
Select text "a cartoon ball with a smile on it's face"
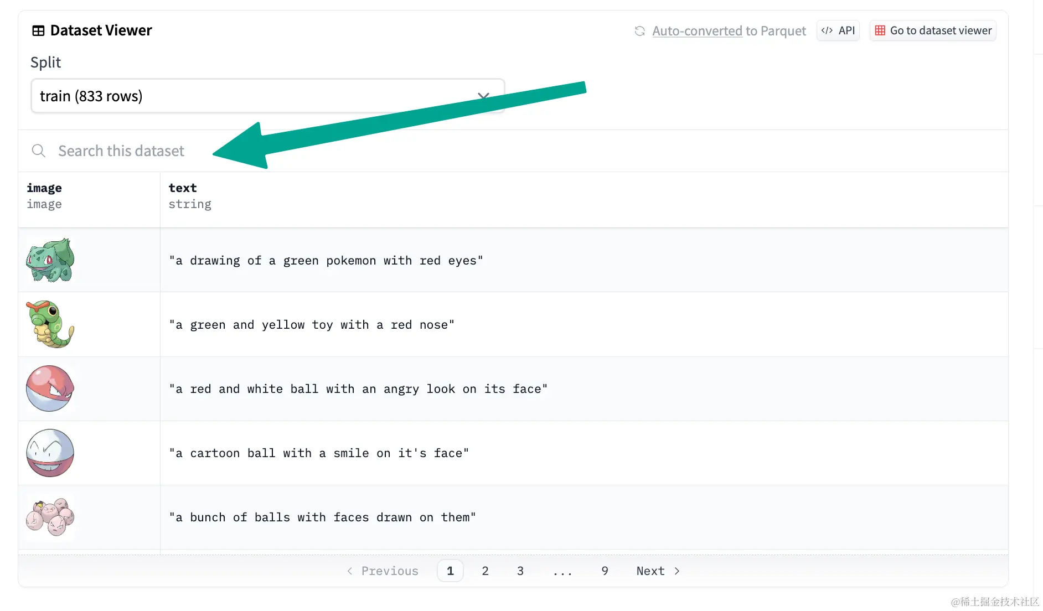[x=319, y=453]
